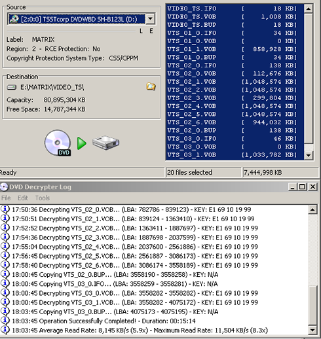Minimize the DVD Decrypter Log window

click(x=293, y=187)
